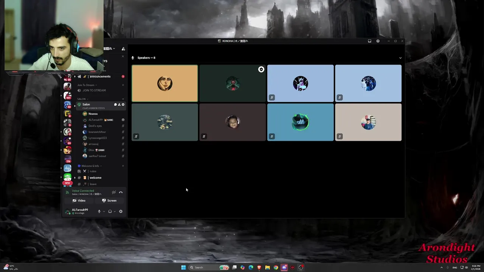Select the robot avatar speaker tile
This screenshot has width=484, height=272.
(x=300, y=83)
